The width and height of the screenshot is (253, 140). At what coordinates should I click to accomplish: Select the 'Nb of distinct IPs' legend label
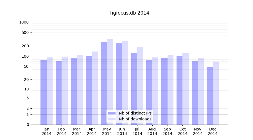135,113
